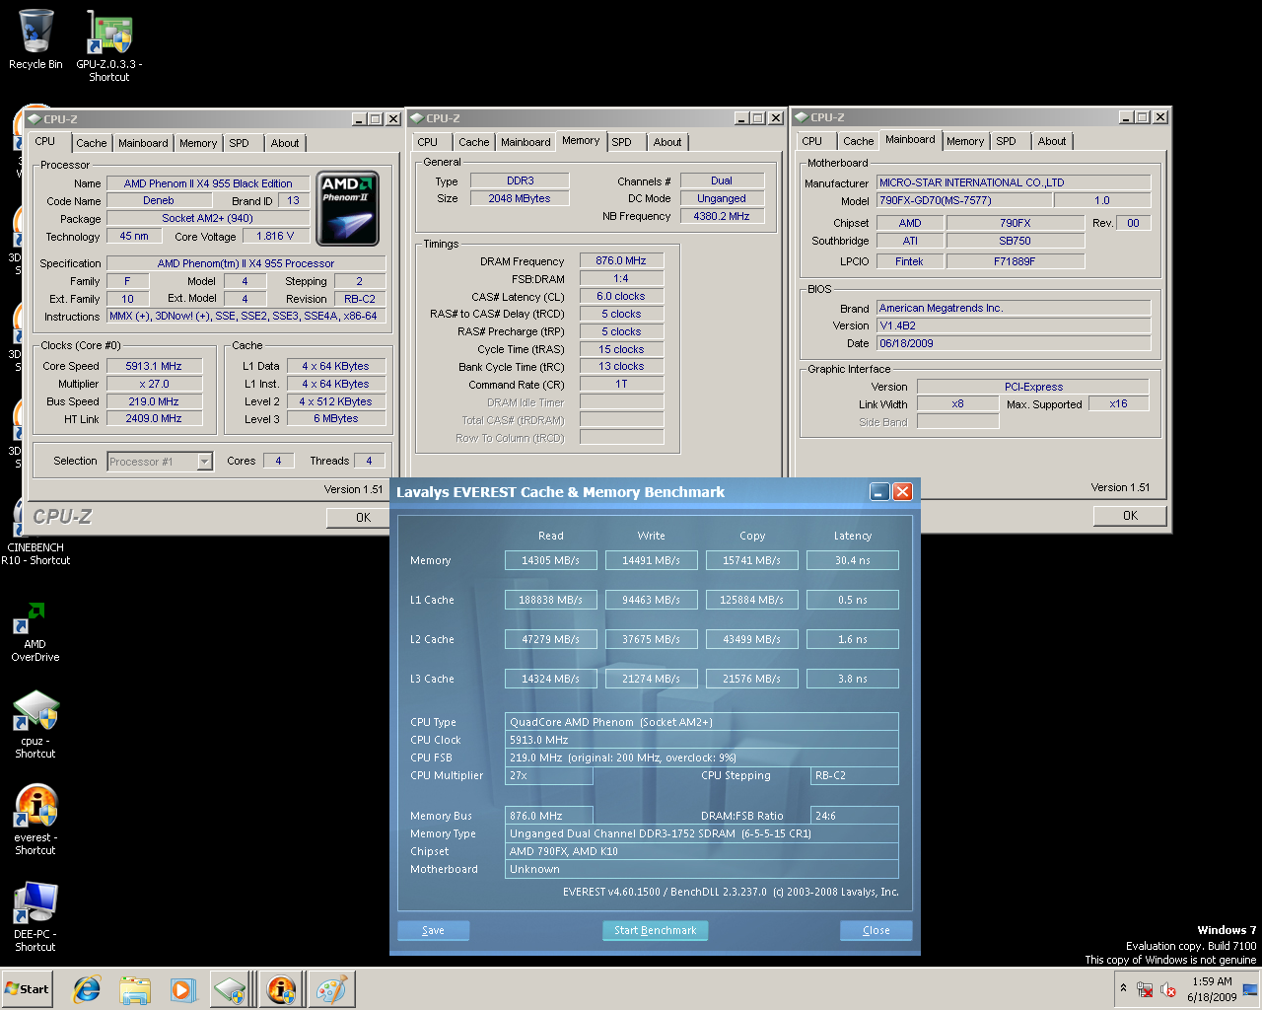Click the Start Benchmark button
Screen dimensions: 1262x1010
tap(655, 930)
